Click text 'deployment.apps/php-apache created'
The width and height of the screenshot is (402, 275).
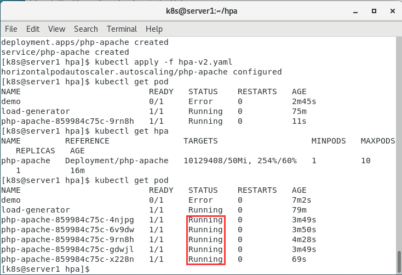click(x=85, y=42)
